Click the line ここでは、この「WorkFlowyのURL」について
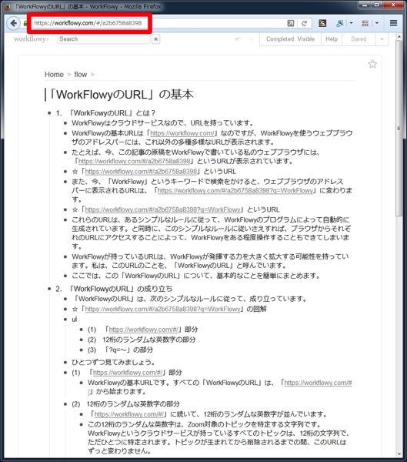Viewport: 407px width, 462px height. pos(196,276)
